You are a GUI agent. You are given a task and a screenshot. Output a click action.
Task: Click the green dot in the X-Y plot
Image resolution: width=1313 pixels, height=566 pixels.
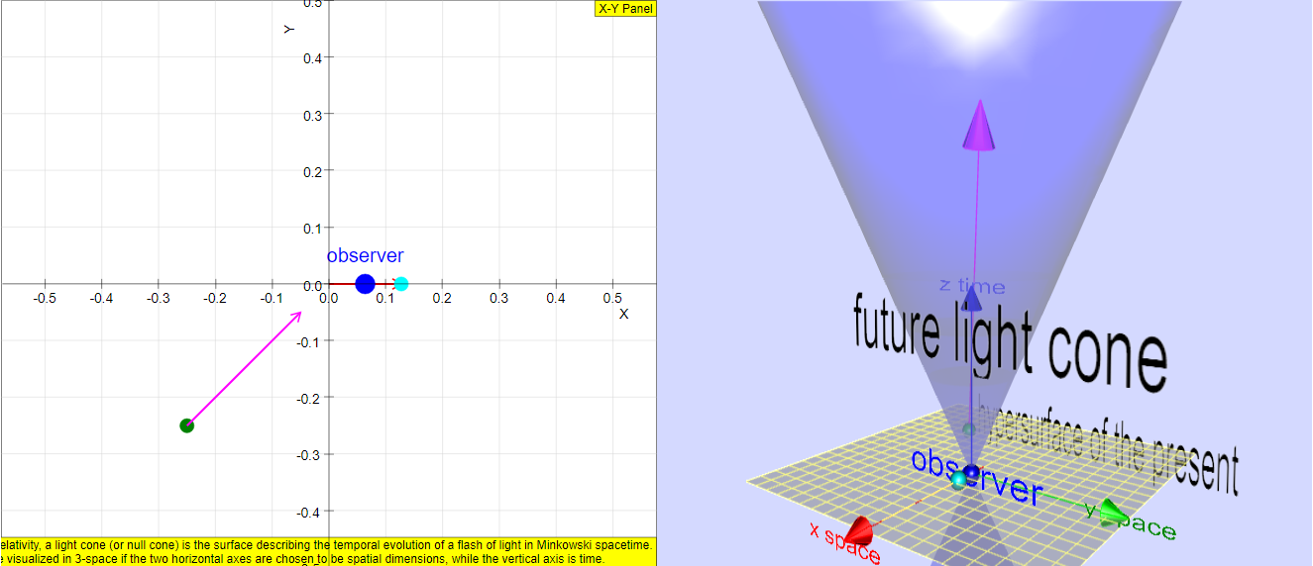(x=186, y=425)
